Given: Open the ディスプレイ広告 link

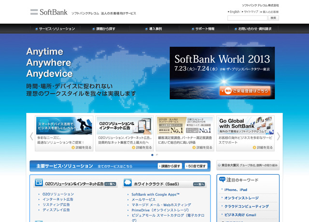Looking at the screenshot, I should pyautogui.click(x=56, y=210).
